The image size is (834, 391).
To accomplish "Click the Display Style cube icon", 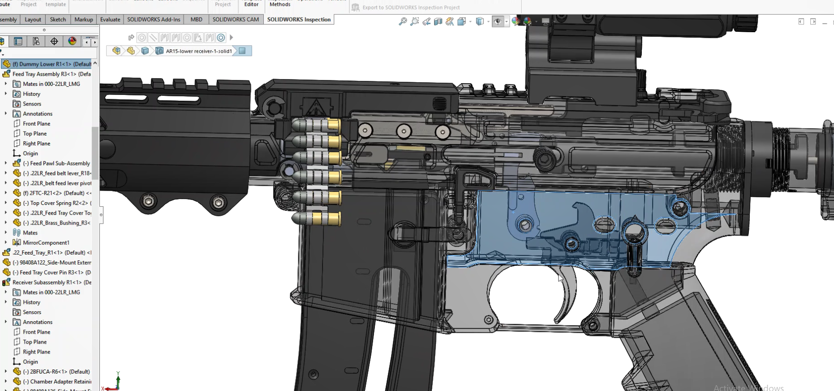I will click(480, 21).
